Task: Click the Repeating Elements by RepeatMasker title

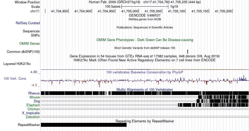Action: pos(145,121)
